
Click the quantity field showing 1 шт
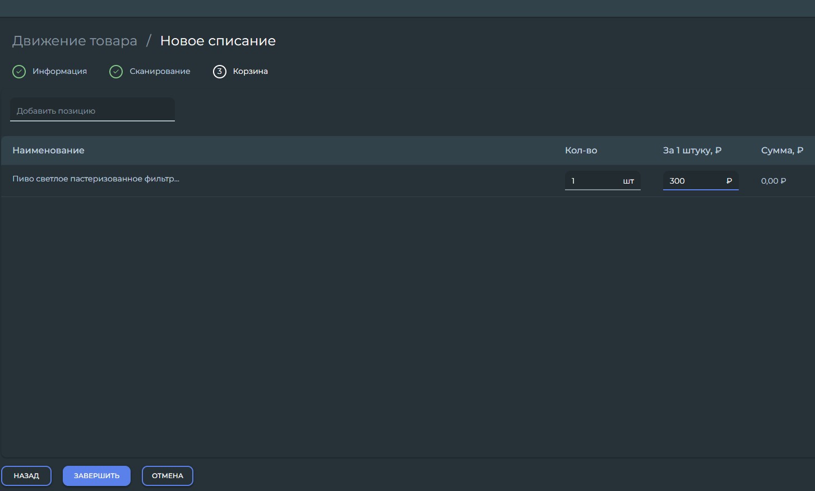point(603,181)
